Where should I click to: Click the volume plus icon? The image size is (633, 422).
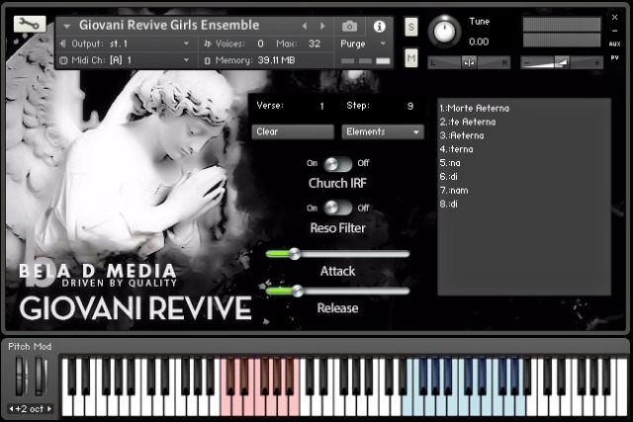tap(596, 63)
